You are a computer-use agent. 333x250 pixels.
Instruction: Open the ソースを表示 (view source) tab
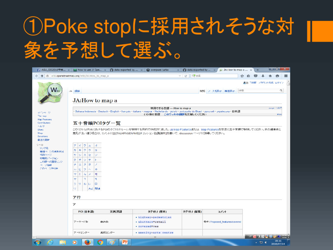[215, 91]
